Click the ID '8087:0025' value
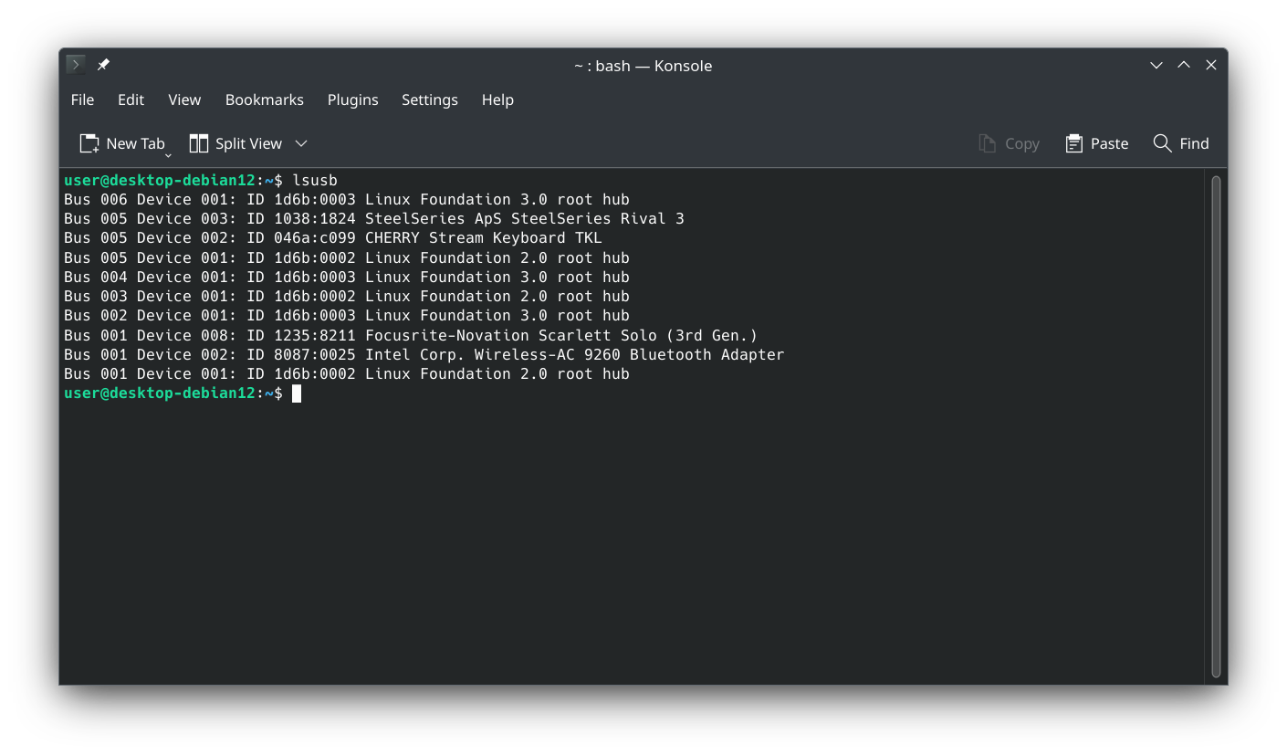This screenshot has width=1287, height=755. [x=315, y=354]
